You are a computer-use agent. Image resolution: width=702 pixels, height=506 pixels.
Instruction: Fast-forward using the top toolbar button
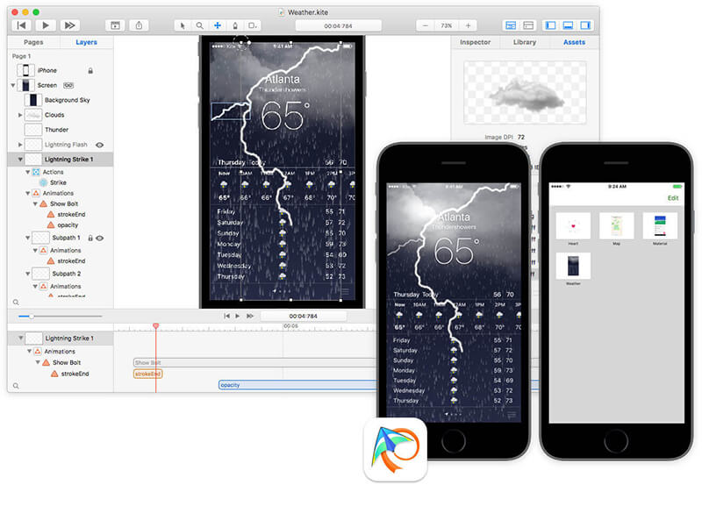(x=70, y=25)
